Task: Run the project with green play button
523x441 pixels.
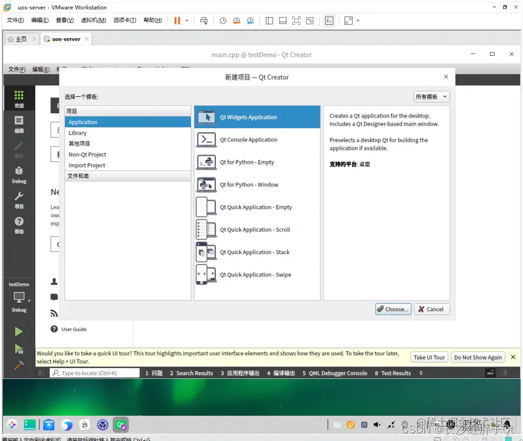Action: 19,332
